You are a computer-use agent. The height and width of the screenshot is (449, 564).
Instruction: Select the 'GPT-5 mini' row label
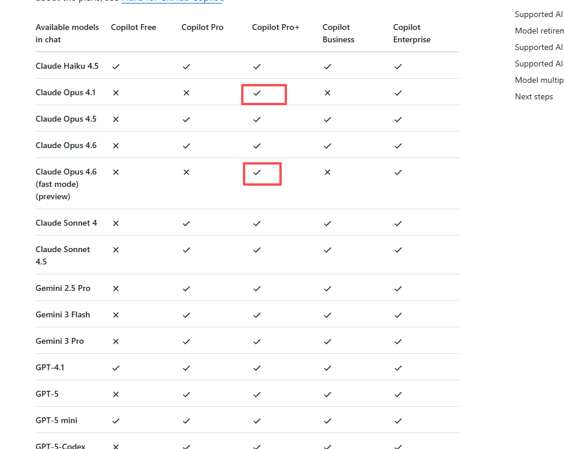[x=56, y=421]
